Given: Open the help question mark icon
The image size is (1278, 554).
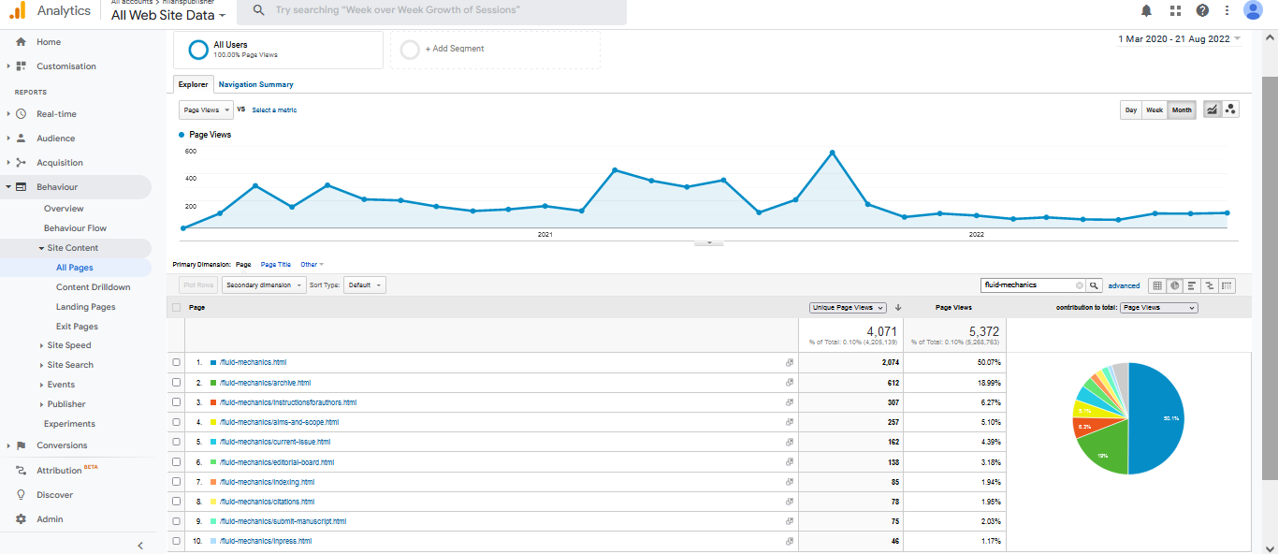Looking at the screenshot, I should (x=1202, y=10).
